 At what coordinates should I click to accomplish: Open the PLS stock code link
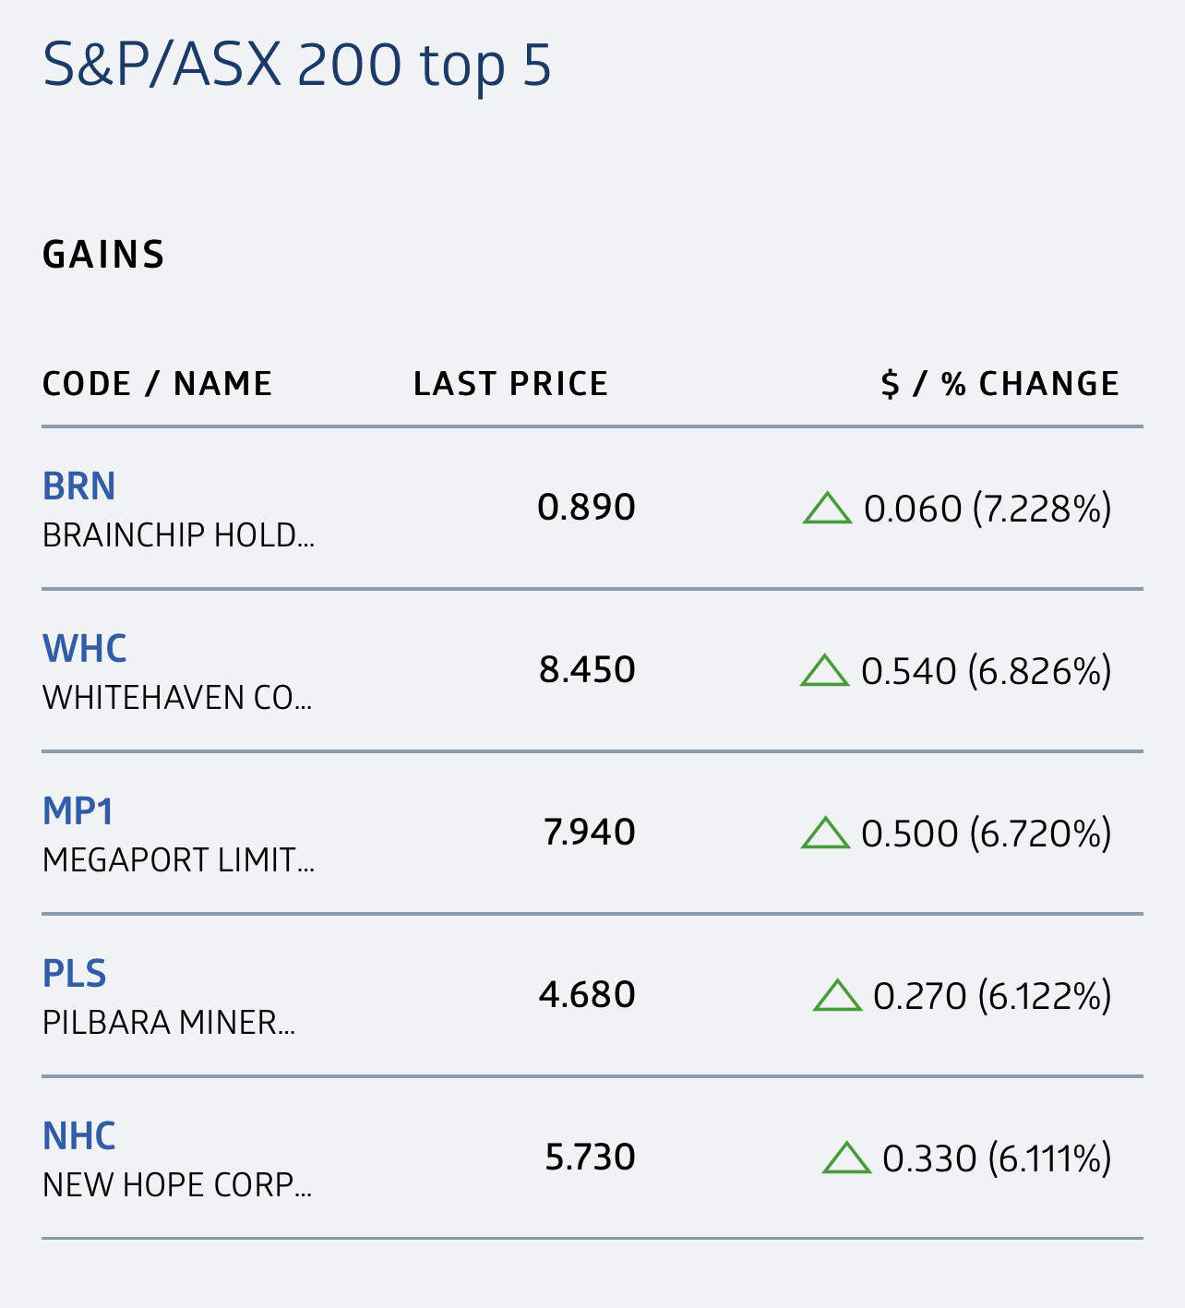coord(75,973)
